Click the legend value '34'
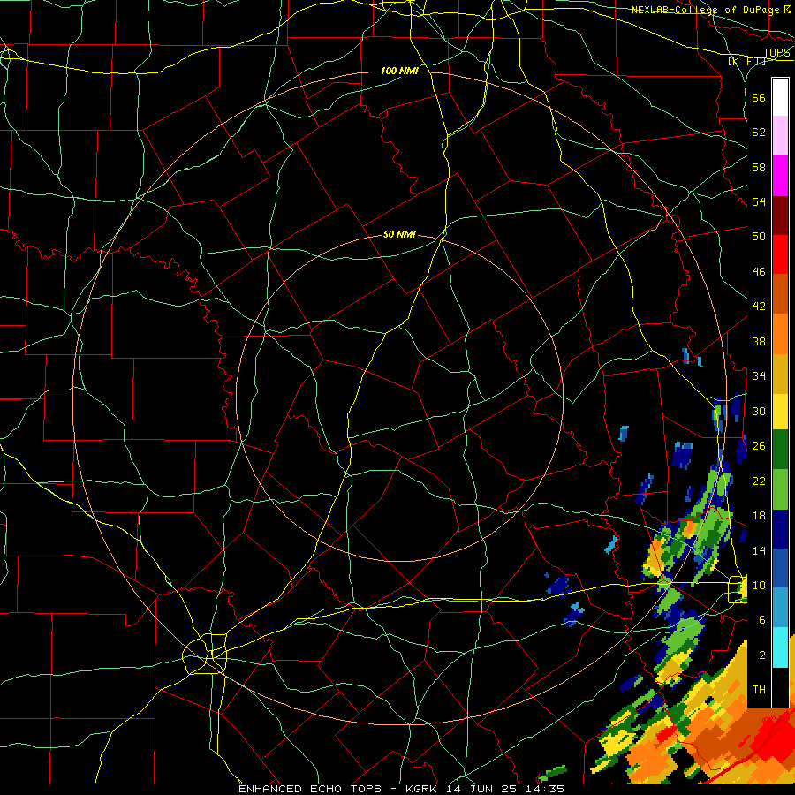This screenshot has height=795, width=795. pyautogui.click(x=759, y=376)
